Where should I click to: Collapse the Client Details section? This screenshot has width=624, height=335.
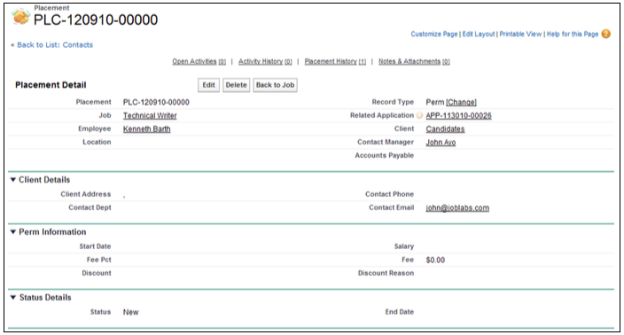click(13, 180)
